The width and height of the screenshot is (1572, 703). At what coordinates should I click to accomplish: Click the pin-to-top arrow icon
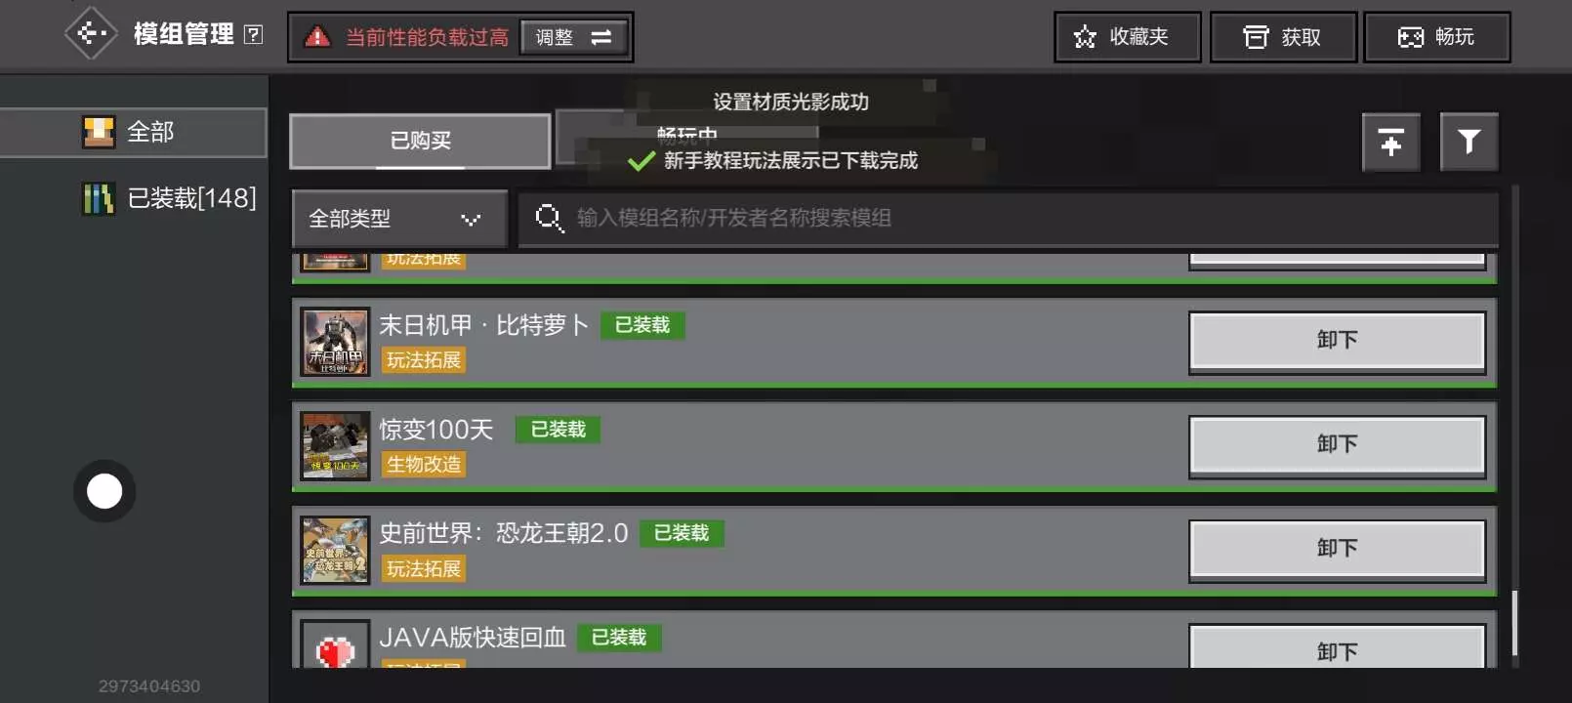(x=1391, y=143)
